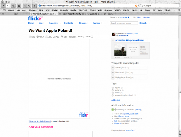Reload the page with refresh button
Image resolution: width=181 pixels, height=137 pixels.
[13, 6]
